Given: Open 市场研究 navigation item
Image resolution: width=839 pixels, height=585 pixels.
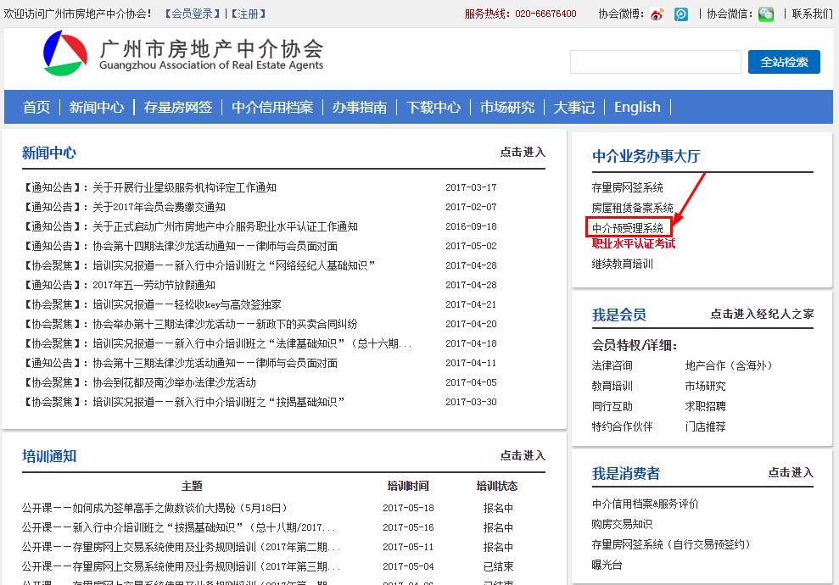Looking at the screenshot, I should tap(507, 108).
